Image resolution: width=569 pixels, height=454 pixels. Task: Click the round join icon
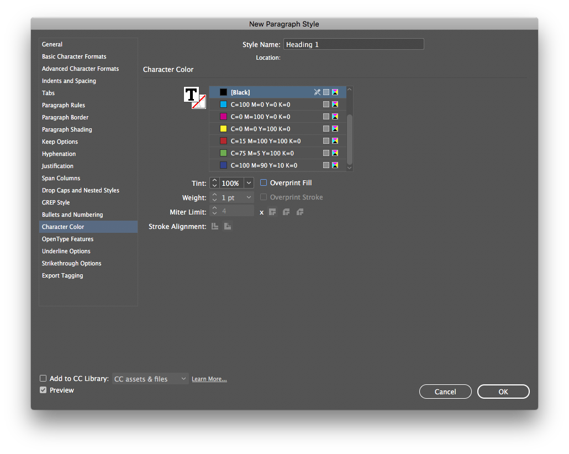point(286,212)
